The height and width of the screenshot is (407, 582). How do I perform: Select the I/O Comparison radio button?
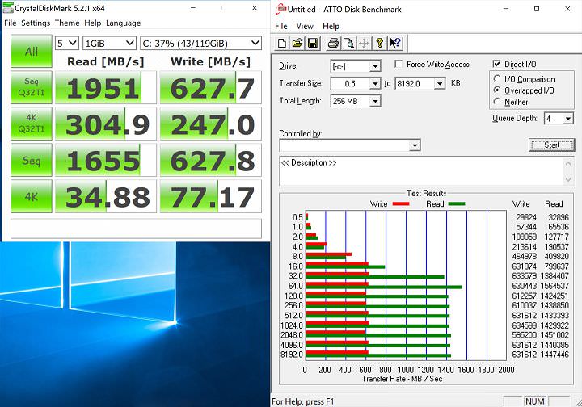click(498, 79)
